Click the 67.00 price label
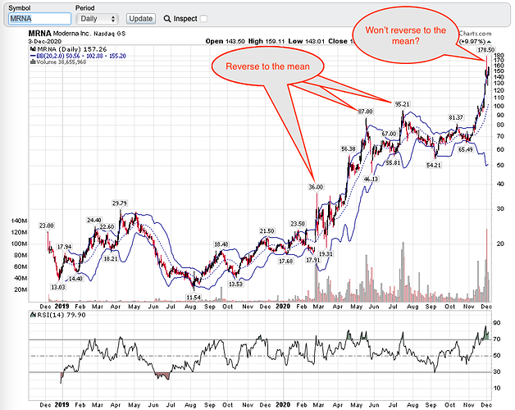The image size is (515, 410). (389, 134)
